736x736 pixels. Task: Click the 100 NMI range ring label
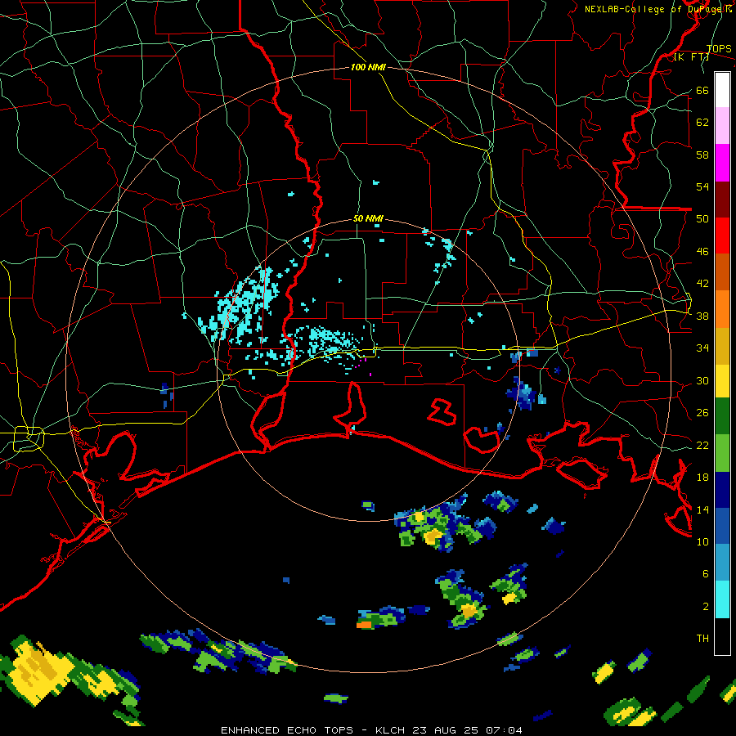pyautogui.click(x=368, y=67)
